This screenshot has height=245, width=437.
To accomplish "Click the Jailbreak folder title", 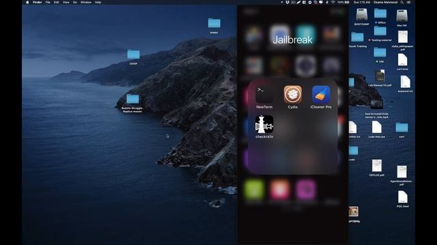I will (x=292, y=39).
